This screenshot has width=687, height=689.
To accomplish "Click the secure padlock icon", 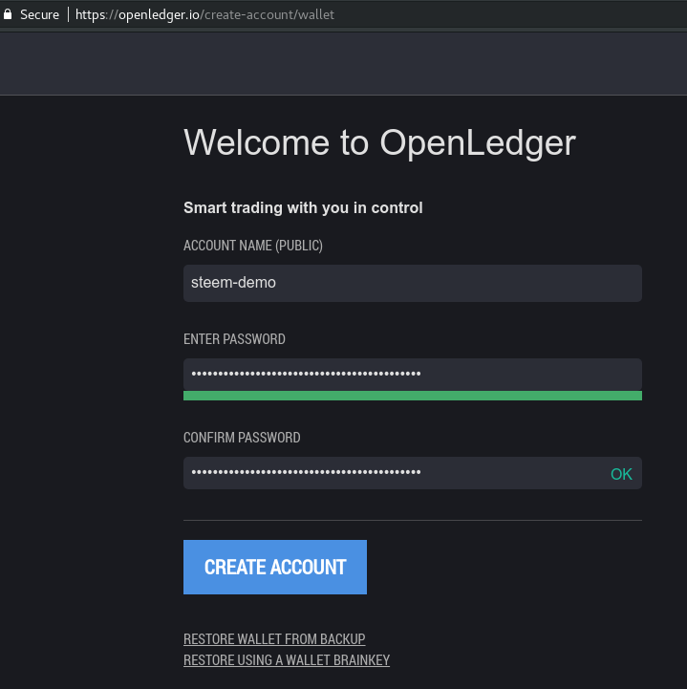I will coord(8,14).
